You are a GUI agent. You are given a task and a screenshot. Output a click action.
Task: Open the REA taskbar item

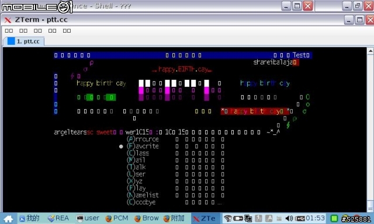tap(58, 218)
